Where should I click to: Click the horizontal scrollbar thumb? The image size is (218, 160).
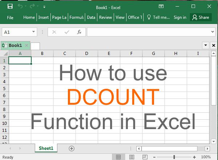(x=169, y=149)
